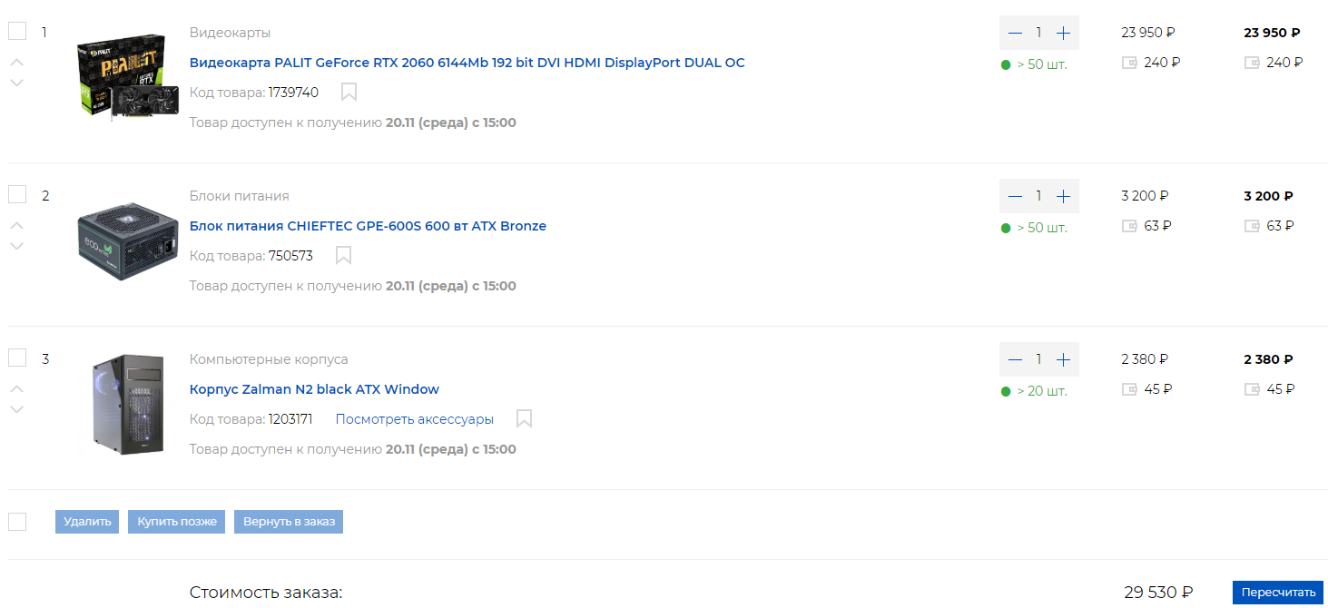Open the Компьютерные корпуса category link
Screen dimensions: 1328x608
tap(269, 359)
